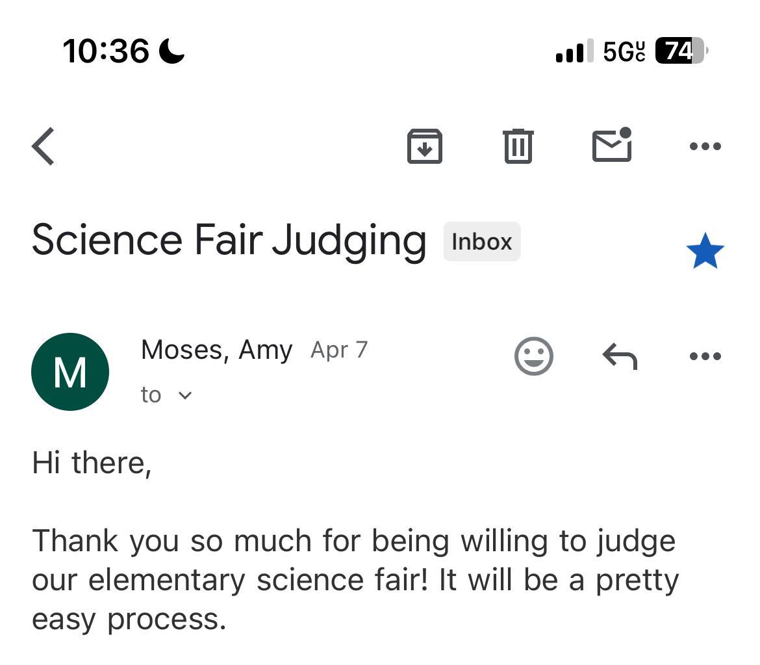Open message options next to reply arrow

705,356
